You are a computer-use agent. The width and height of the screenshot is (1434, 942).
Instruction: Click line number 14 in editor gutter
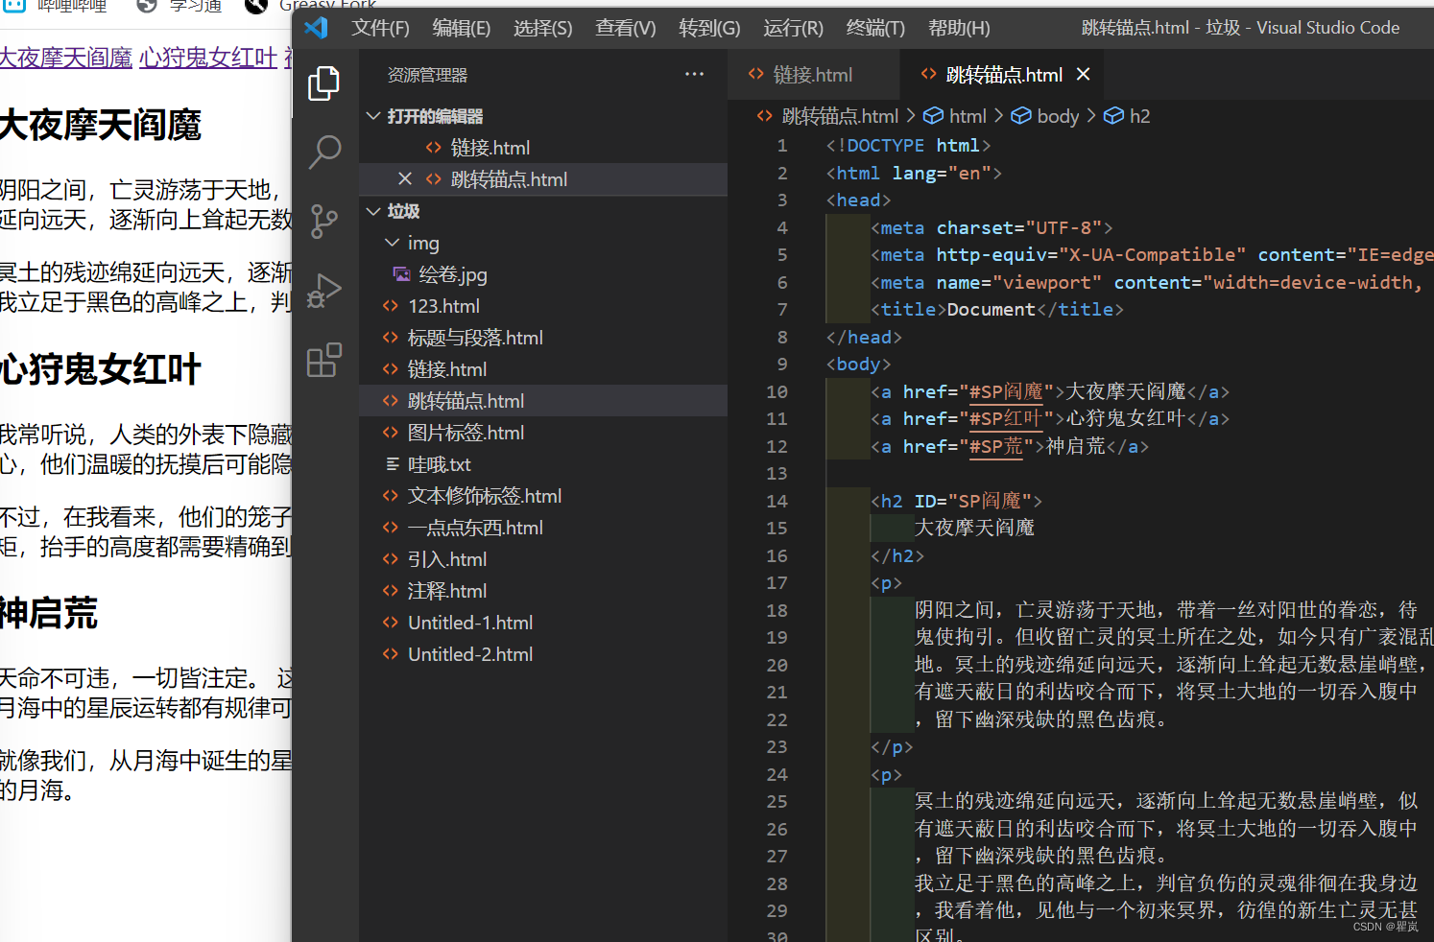777,501
